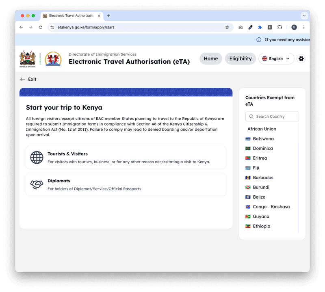Open the English language dropdown
325x292 pixels.
tap(276, 58)
